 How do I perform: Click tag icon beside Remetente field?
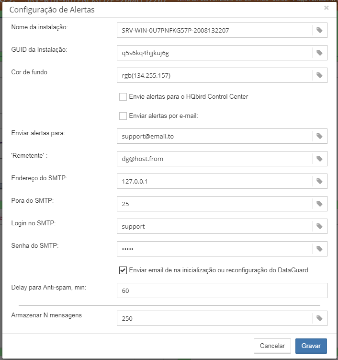point(319,159)
